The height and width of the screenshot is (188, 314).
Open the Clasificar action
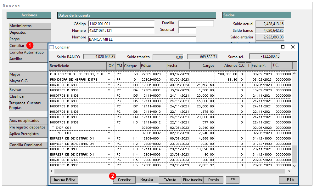pos(28,96)
